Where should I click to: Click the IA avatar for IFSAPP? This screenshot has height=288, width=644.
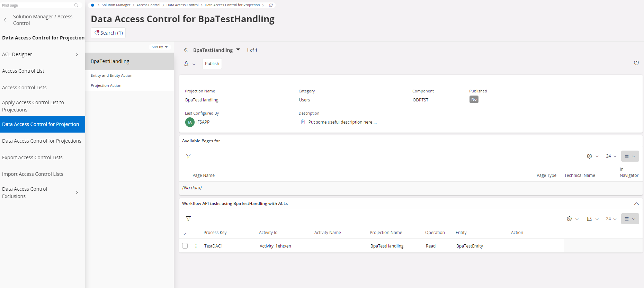190,122
